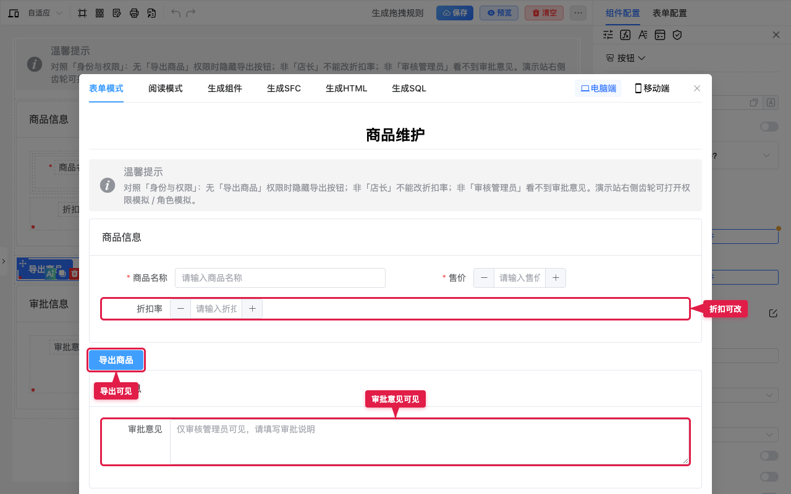Select the 商品信息 card header in the canvas

coord(49,119)
